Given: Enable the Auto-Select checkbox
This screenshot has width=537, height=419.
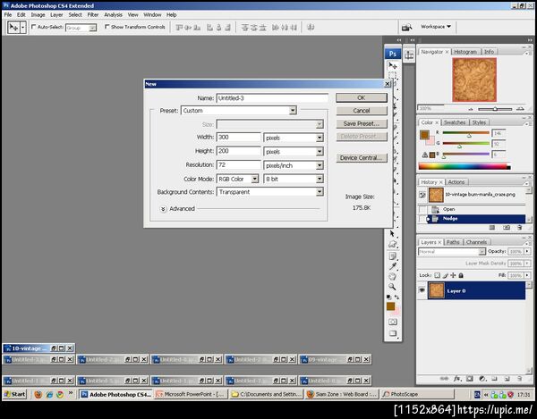Looking at the screenshot, I should 34,26.
